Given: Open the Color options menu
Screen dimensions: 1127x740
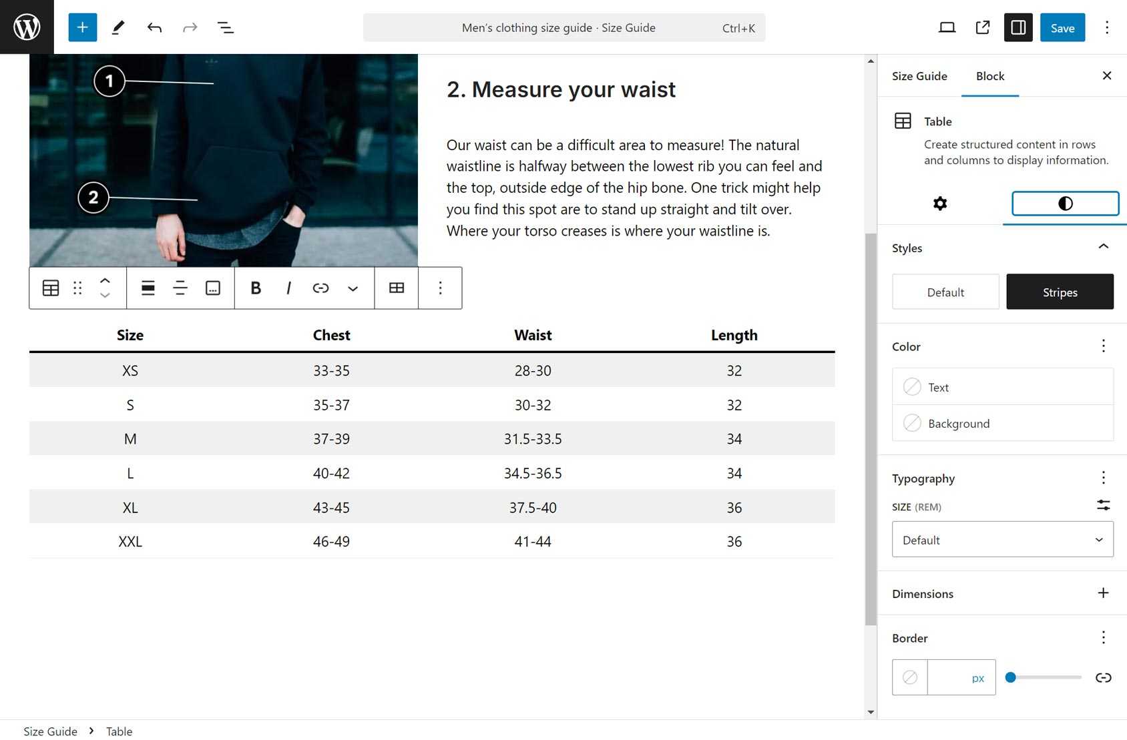Looking at the screenshot, I should [1104, 346].
